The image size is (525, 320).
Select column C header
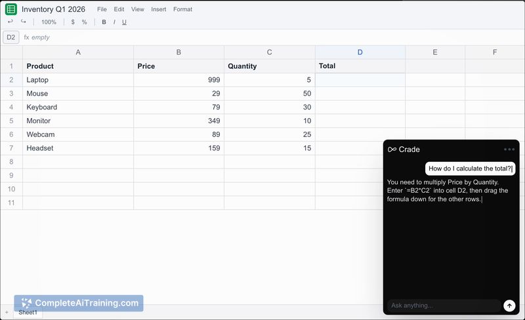click(x=270, y=52)
